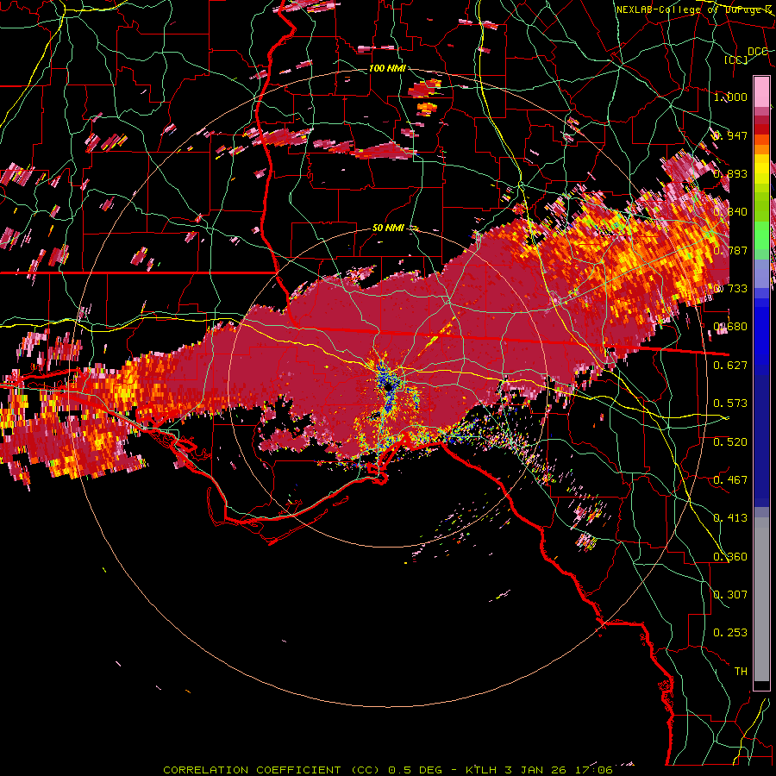Select the 0.680 scale value
This screenshot has width=776, height=776.
730,327
